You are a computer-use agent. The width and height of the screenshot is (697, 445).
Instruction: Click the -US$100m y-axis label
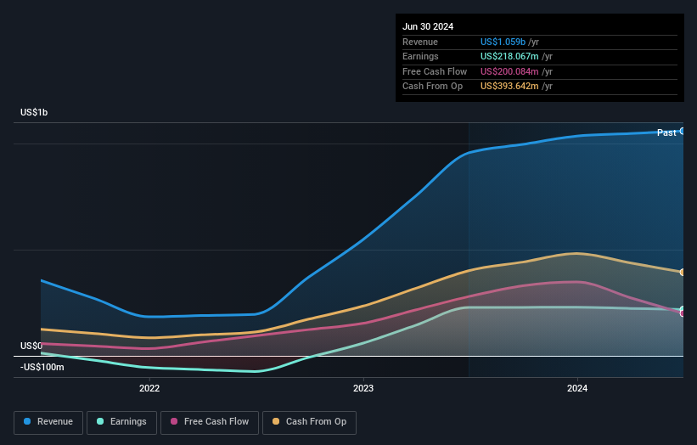click(42, 367)
